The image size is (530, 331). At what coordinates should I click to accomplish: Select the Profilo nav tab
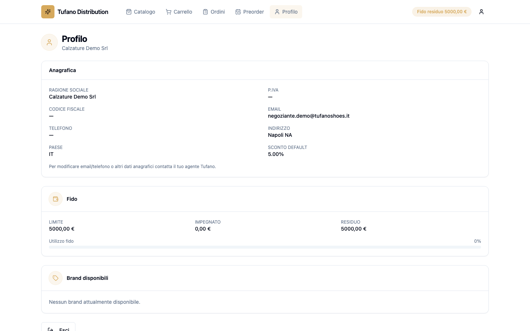coord(286,12)
